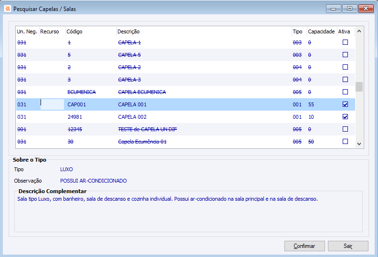Click the Confirmar button

pyautogui.click(x=304, y=246)
